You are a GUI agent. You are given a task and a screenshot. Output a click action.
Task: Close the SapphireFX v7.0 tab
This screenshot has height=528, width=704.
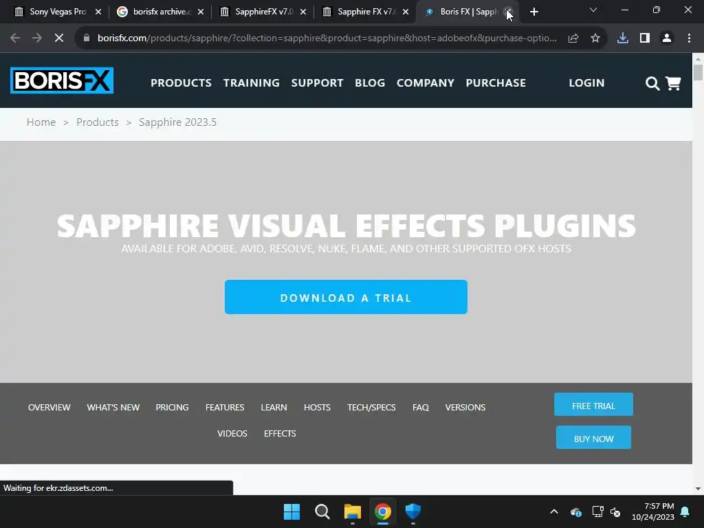click(303, 12)
